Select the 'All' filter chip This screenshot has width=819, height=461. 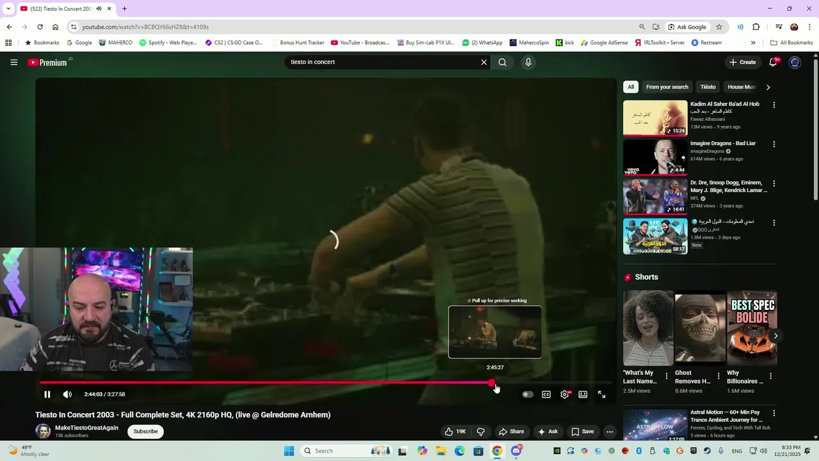pyautogui.click(x=631, y=87)
